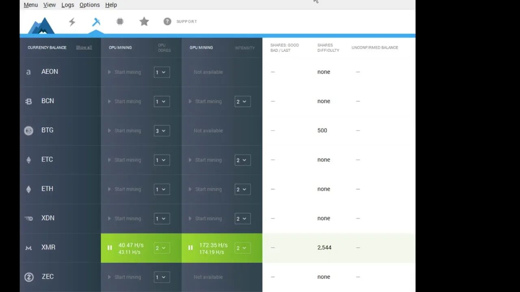
Task: Click the BCN currency icon
Action: [28, 101]
